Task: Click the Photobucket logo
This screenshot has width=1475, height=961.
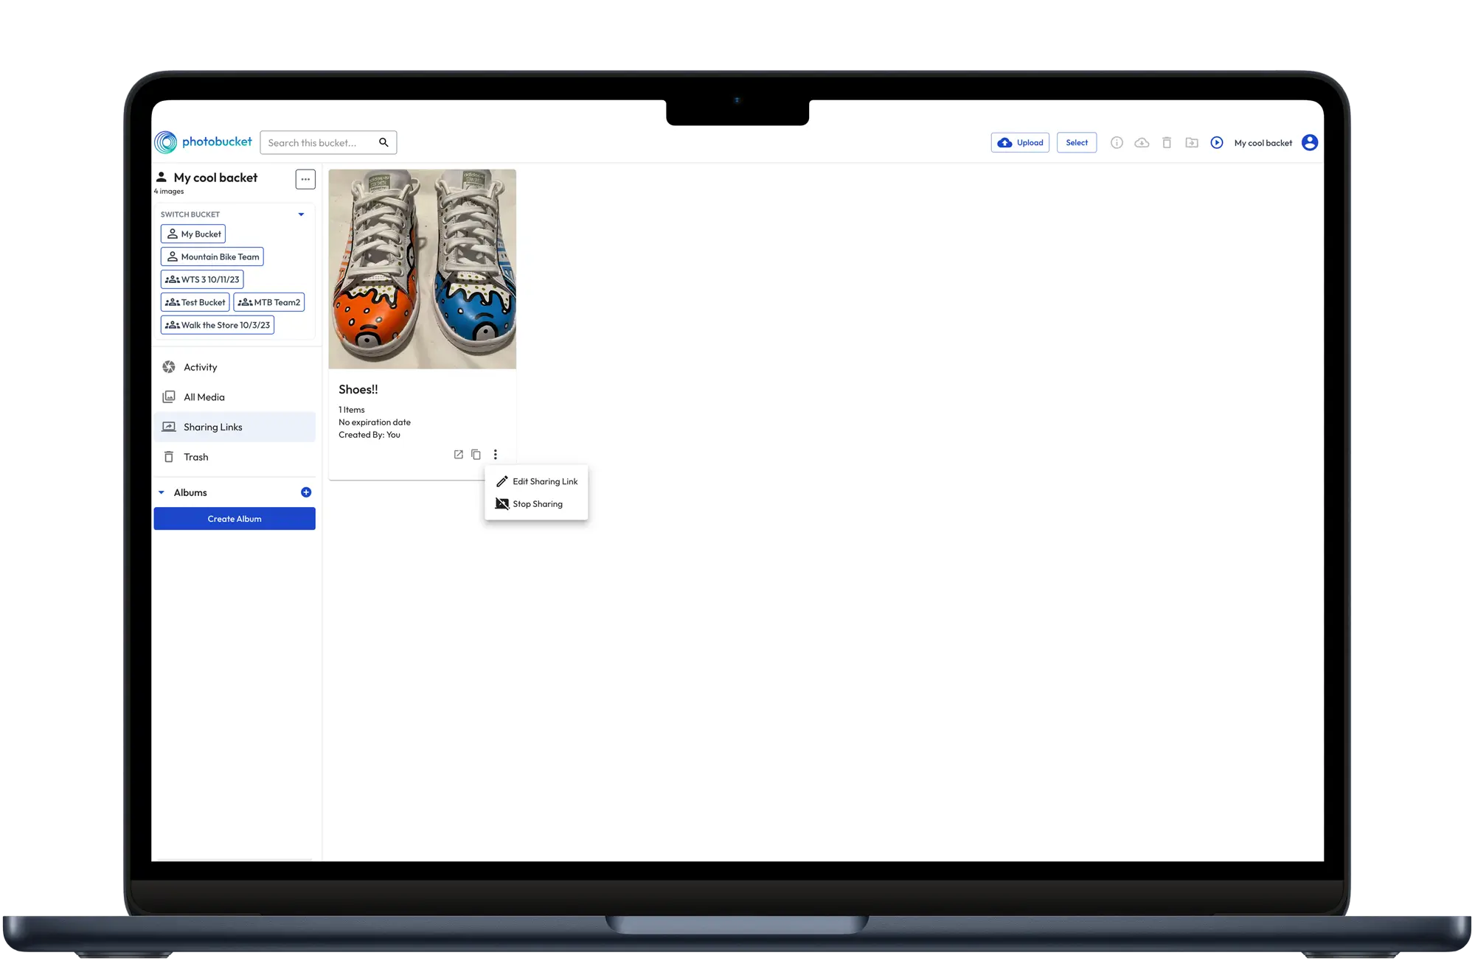Action: (x=203, y=142)
